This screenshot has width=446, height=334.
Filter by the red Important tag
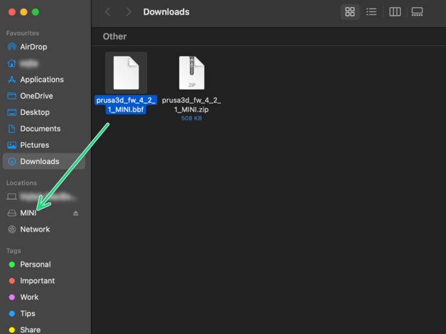pos(37,281)
